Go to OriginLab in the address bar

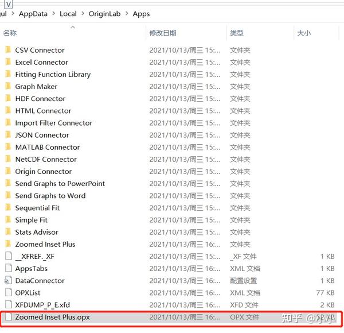(x=104, y=14)
